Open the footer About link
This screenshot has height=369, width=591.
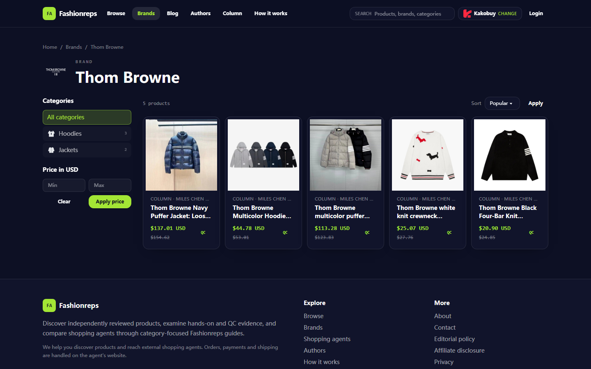coord(443,316)
